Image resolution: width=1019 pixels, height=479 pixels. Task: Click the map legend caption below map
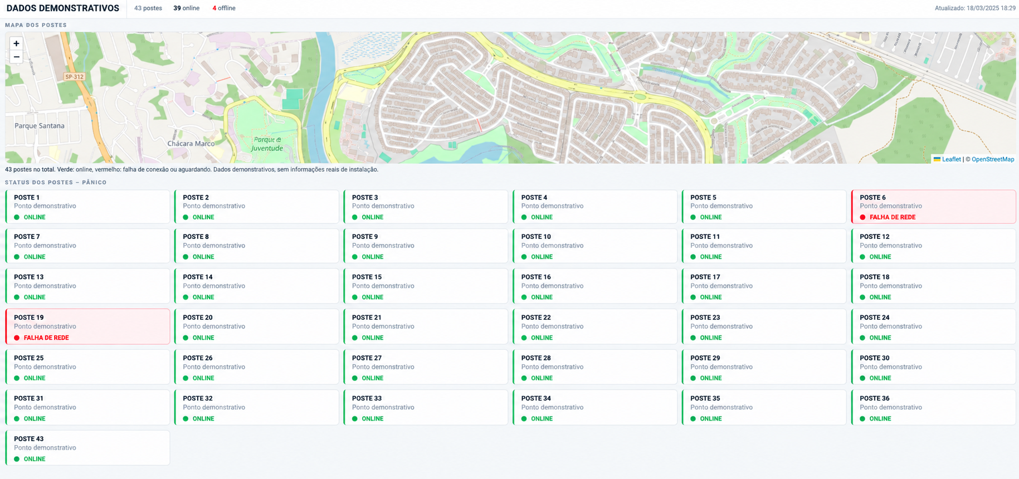click(x=192, y=169)
